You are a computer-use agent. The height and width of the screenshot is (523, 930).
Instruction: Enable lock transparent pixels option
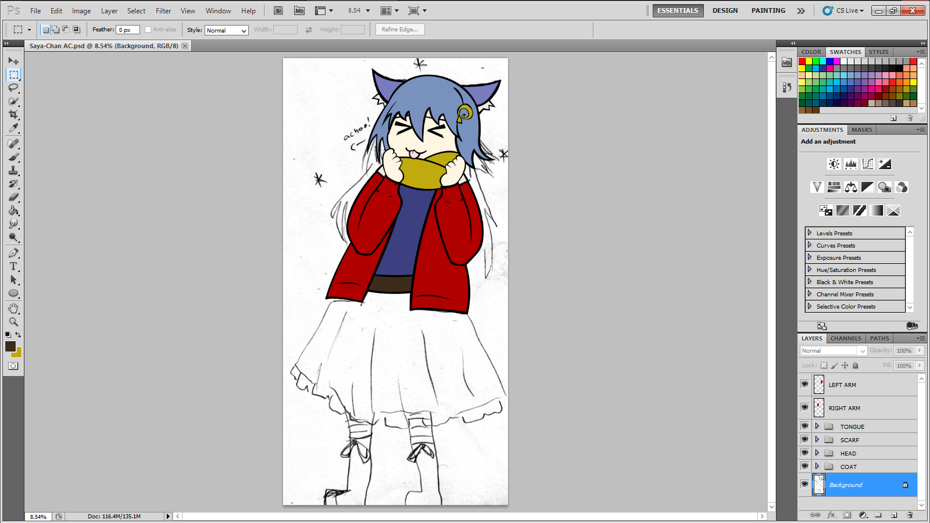click(x=824, y=366)
